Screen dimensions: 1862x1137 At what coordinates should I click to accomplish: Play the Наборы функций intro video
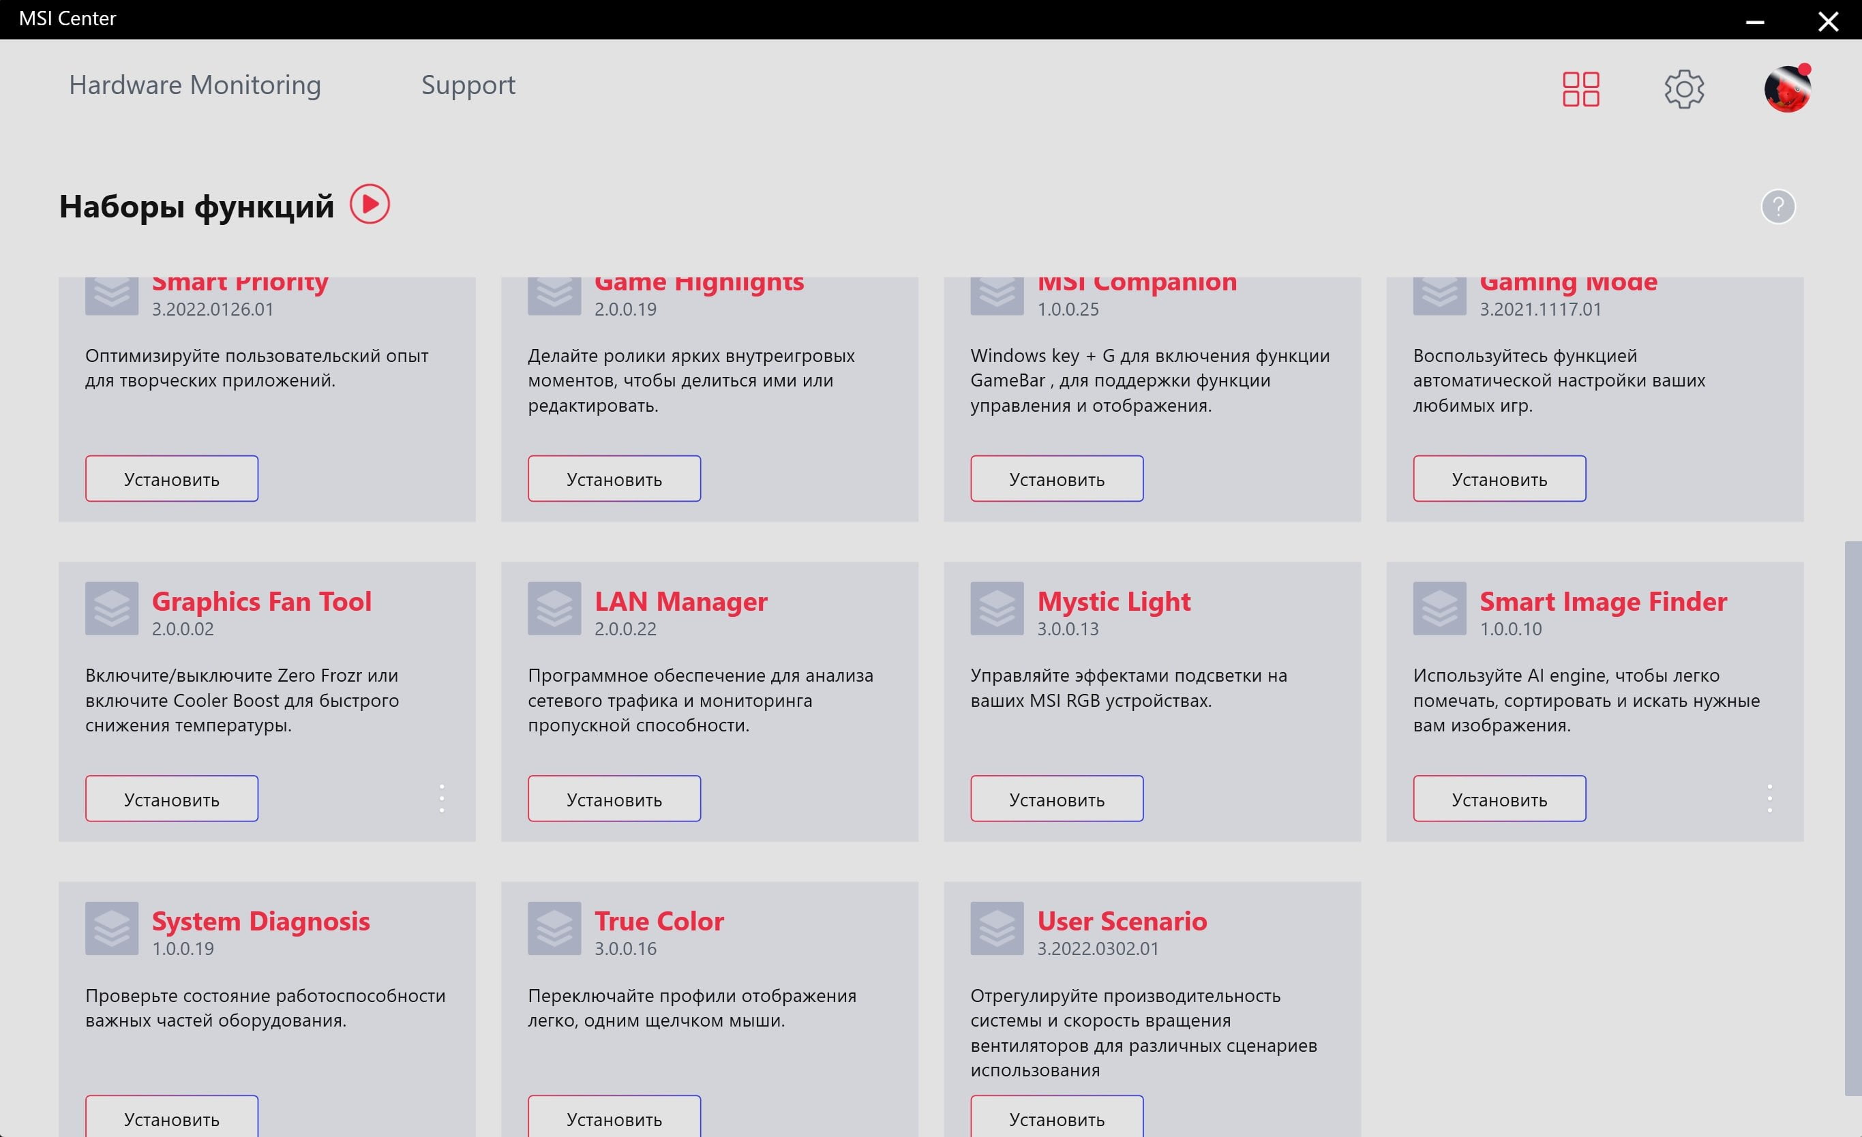370,204
